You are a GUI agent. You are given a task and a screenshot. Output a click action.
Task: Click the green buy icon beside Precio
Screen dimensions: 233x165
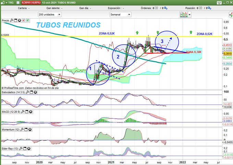click(28, 20)
